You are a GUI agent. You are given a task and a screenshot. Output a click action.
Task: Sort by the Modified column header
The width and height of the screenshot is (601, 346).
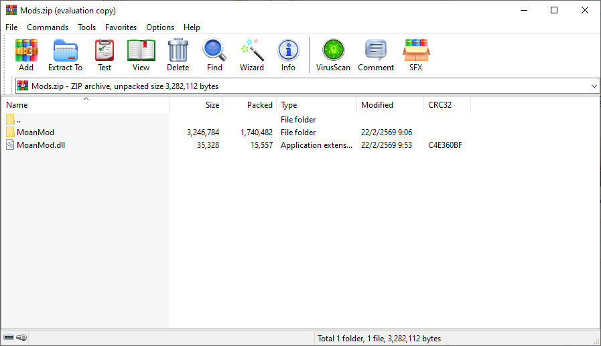[x=390, y=105]
